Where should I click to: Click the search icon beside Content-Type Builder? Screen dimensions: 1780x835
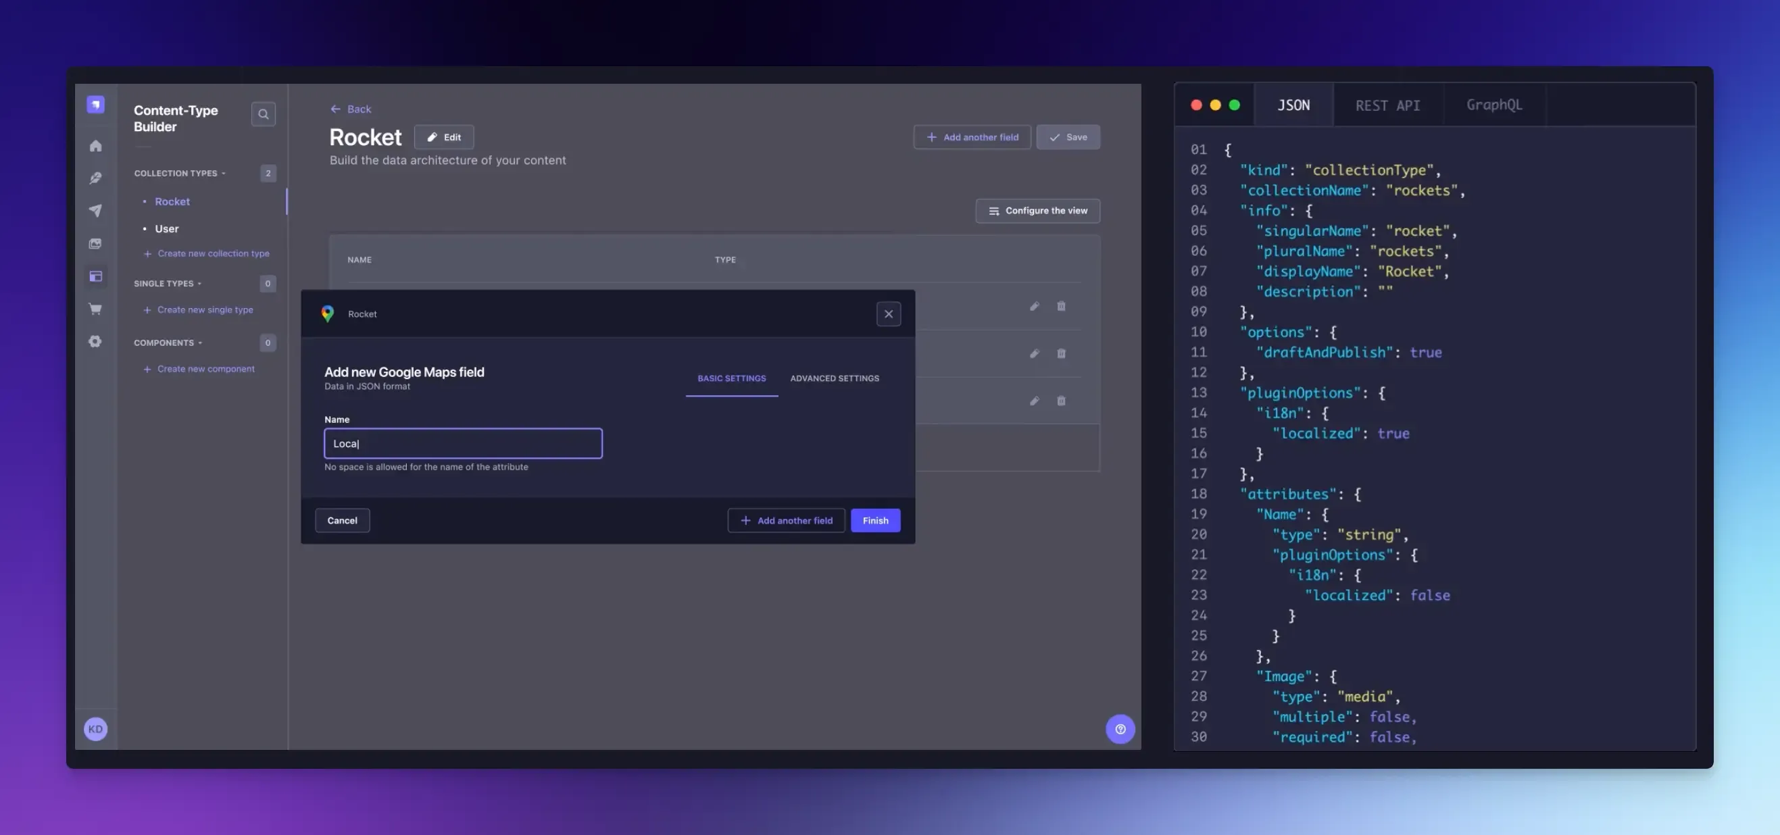click(x=264, y=114)
